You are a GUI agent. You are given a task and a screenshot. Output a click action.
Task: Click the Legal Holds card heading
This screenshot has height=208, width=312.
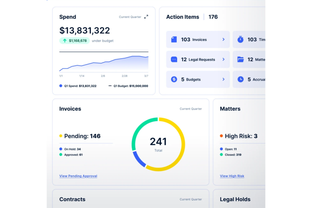[x=235, y=199]
